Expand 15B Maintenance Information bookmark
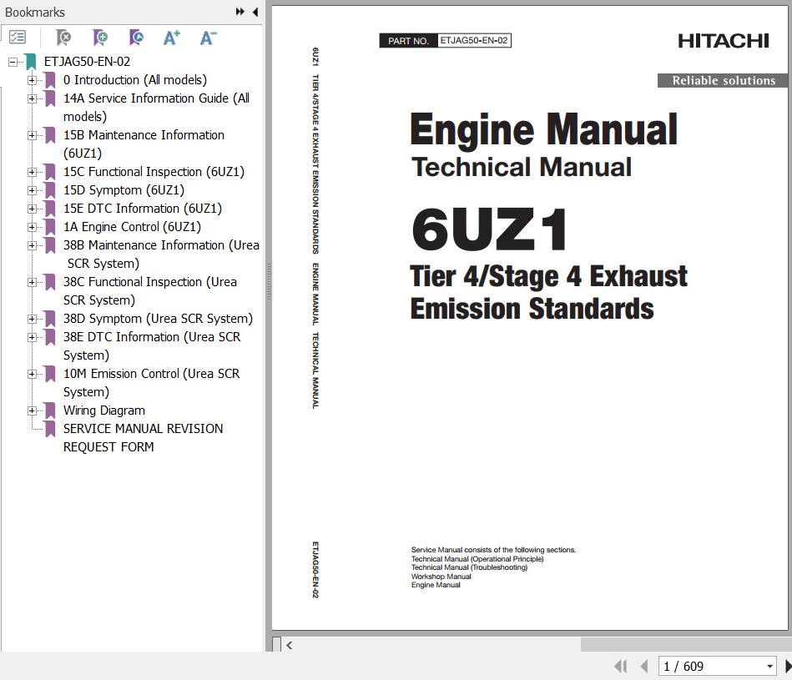This screenshot has width=792, height=680. click(x=32, y=135)
